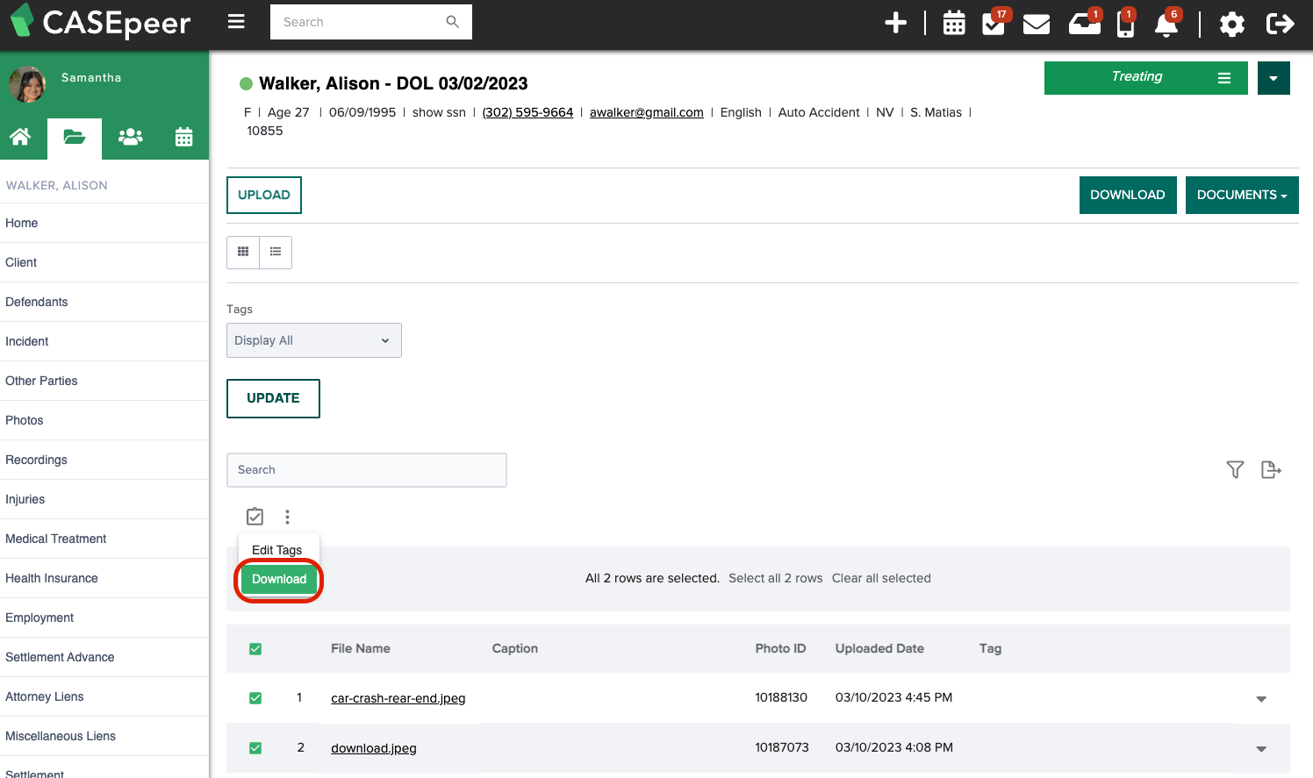Open the Tags Display All dropdown
Viewport: 1313px width, 778px height.
(314, 340)
